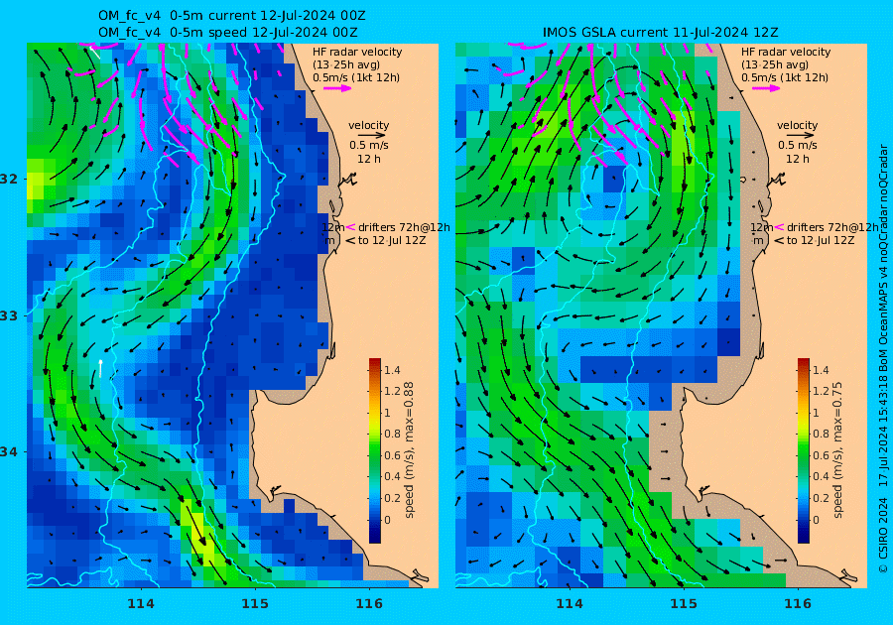Click the left map speed colorbar
The image size is (893, 625).
pyautogui.click(x=375, y=450)
